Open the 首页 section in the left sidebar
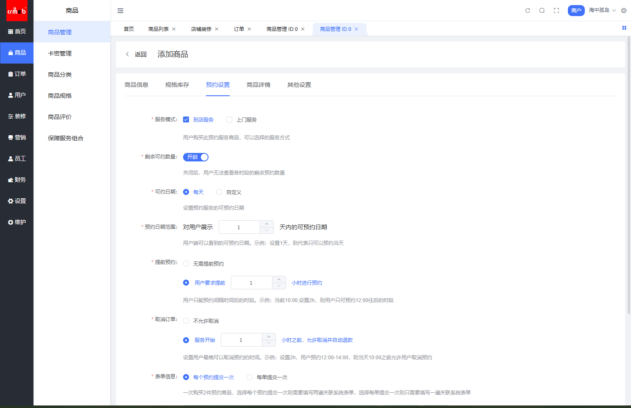 coord(17,31)
